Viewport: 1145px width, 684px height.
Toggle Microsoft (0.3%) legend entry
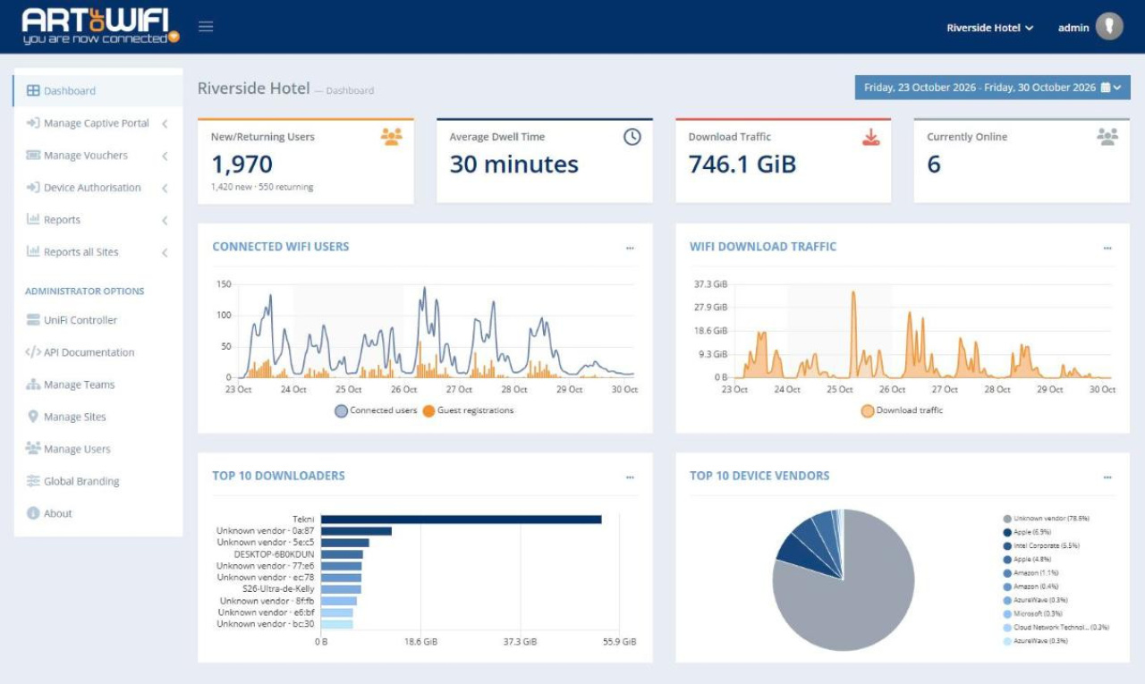pyautogui.click(x=1034, y=613)
